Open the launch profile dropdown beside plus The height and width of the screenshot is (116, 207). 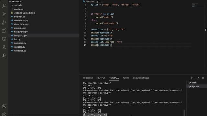[195, 78]
